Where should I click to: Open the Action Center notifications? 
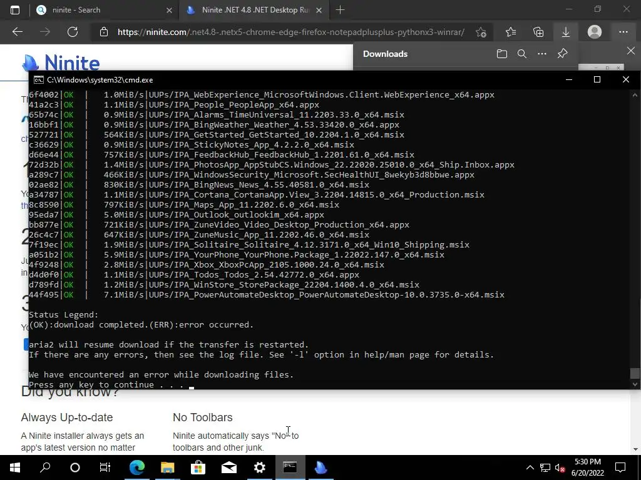click(620, 467)
